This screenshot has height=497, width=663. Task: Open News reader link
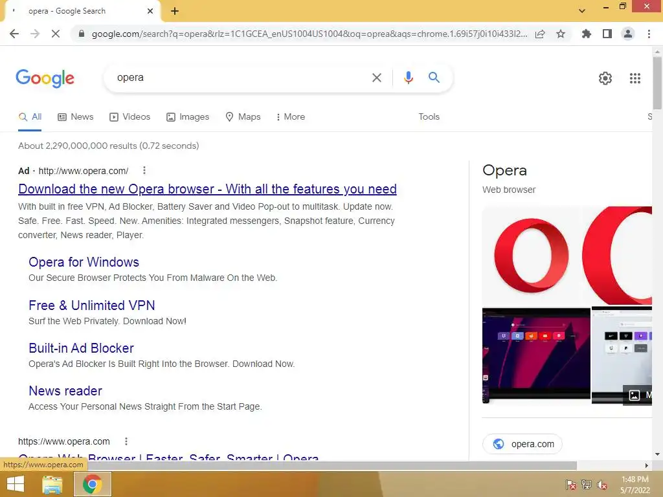click(x=65, y=391)
